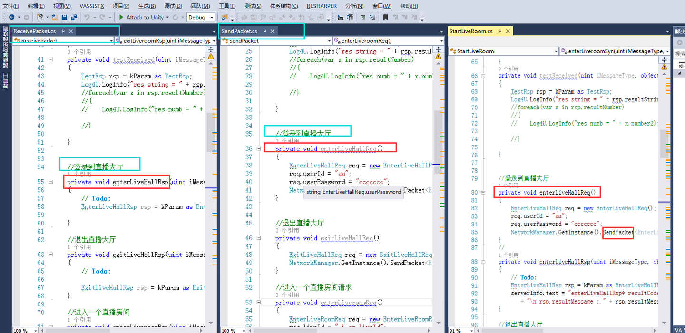
Task: Collapse enterLiveHallReq method at line 36
Action: [259, 149]
